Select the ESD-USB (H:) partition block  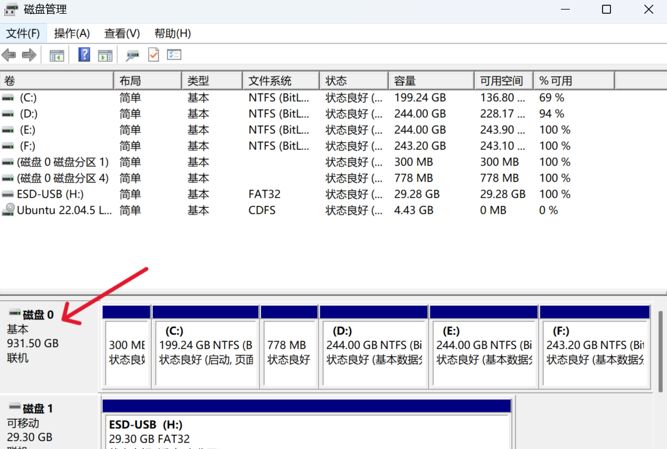coord(307,424)
